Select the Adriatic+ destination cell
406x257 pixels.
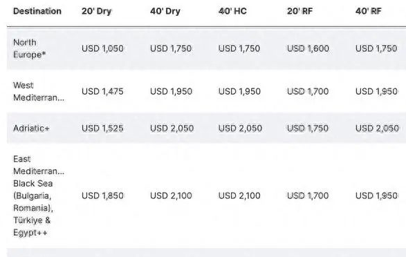[x=31, y=128]
